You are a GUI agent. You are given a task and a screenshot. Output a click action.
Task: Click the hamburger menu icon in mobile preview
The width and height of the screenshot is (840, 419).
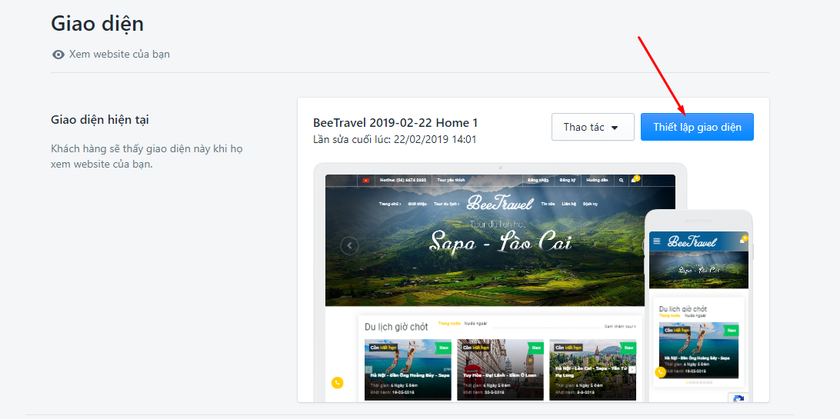(x=657, y=241)
